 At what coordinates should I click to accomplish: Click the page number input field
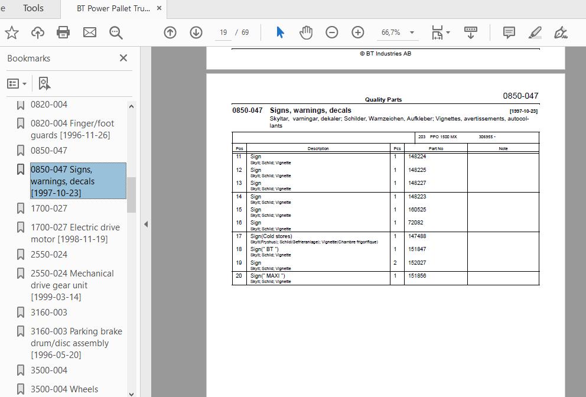click(x=223, y=32)
